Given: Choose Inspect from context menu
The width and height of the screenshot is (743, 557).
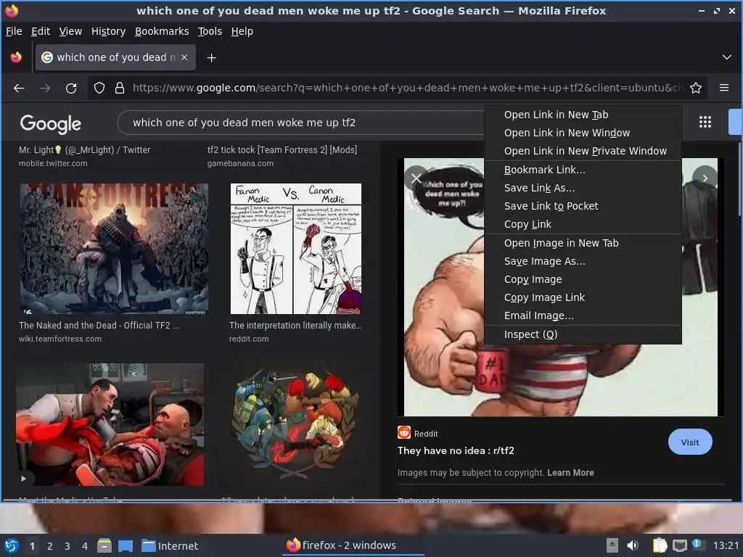Looking at the screenshot, I should click(x=583, y=334).
